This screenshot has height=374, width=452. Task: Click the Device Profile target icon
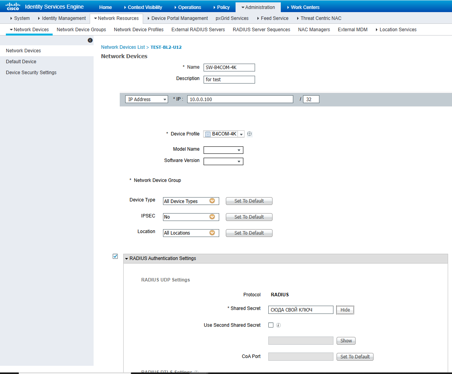point(250,134)
